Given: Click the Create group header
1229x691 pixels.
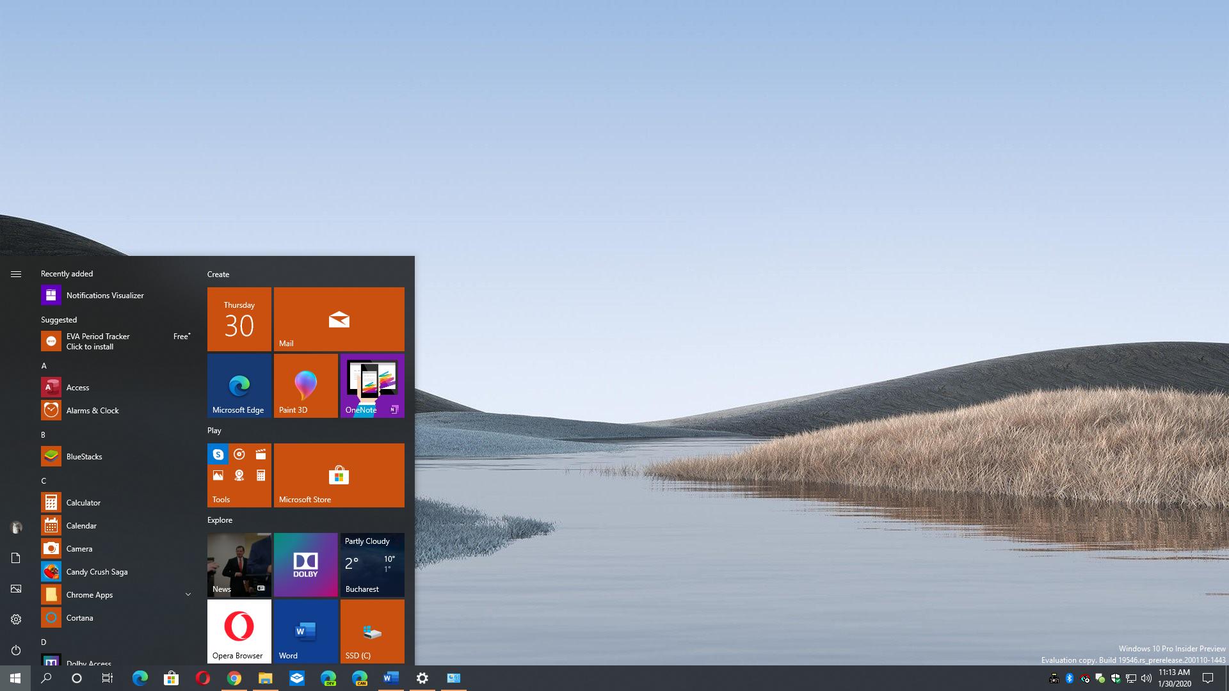Looking at the screenshot, I should point(218,274).
